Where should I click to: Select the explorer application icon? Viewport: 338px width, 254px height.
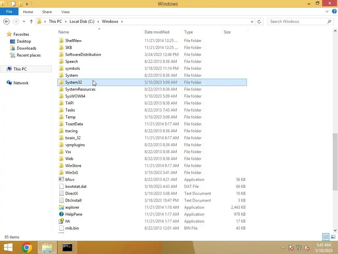(x=61, y=207)
